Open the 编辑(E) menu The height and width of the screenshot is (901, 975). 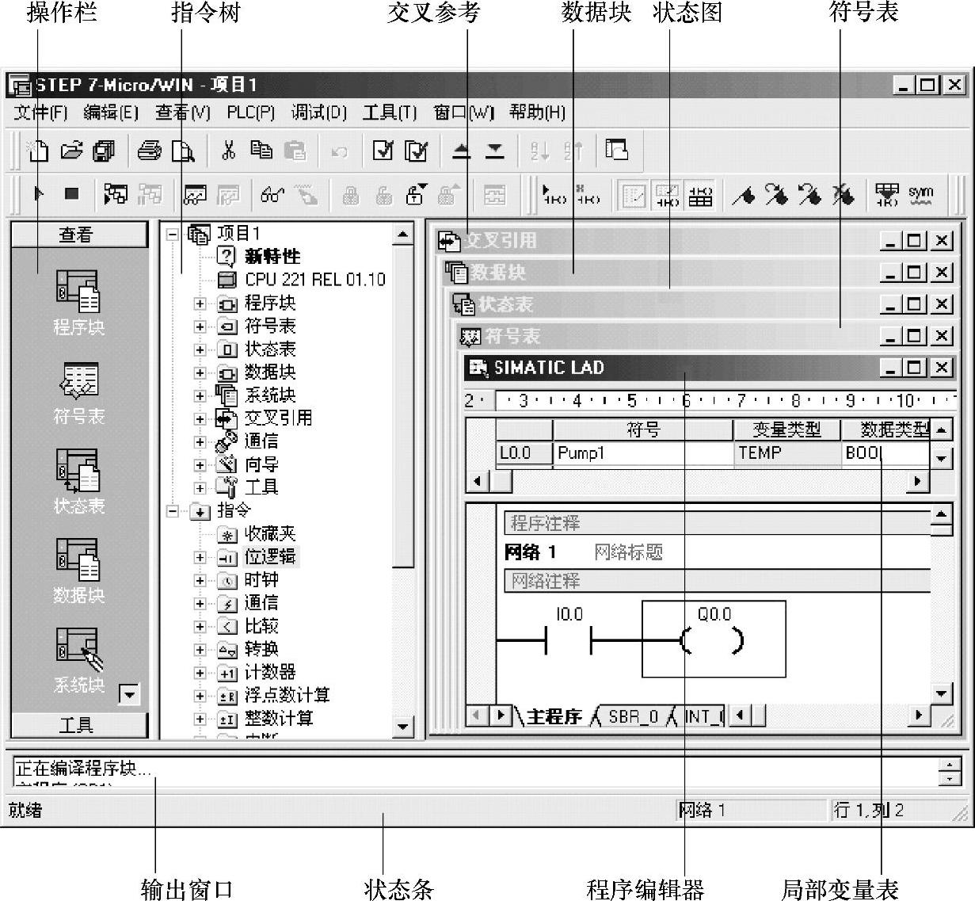(x=111, y=113)
